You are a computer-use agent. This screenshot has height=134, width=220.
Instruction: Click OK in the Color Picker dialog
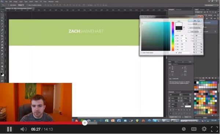coord(195,21)
